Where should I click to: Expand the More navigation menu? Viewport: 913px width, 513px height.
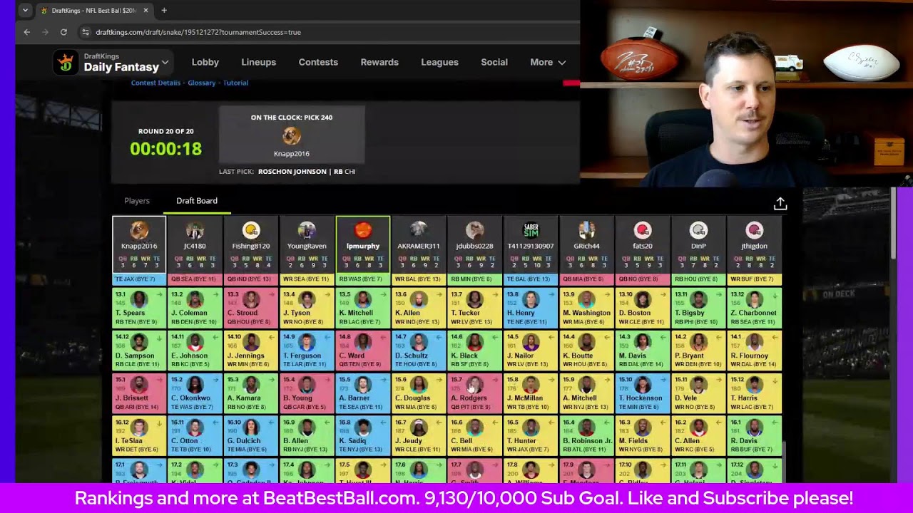[548, 63]
